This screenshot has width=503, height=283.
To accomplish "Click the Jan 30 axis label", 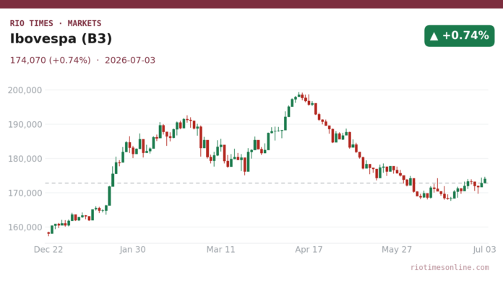I will click(132, 249).
